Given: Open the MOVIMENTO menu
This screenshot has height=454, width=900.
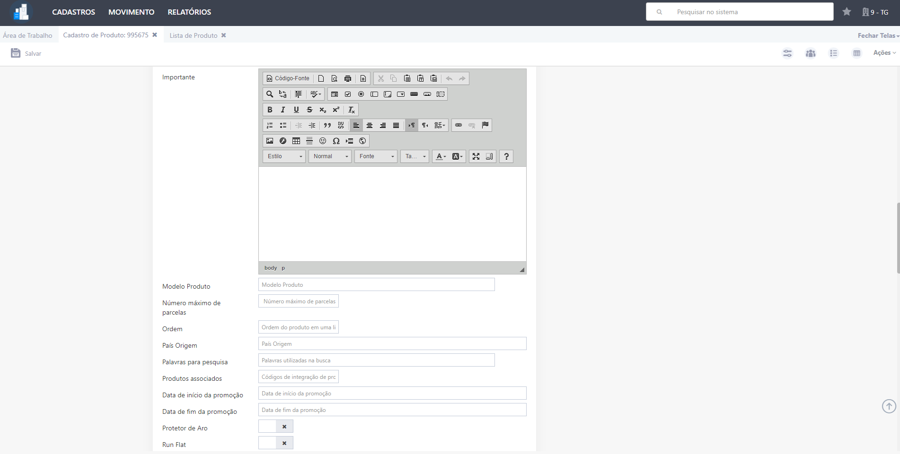Looking at the screenshot, I should click(131, 12).
